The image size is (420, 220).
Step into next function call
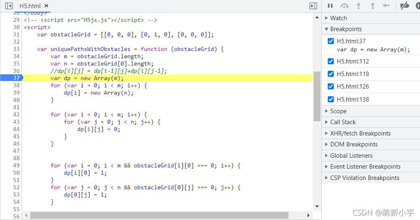358,6
